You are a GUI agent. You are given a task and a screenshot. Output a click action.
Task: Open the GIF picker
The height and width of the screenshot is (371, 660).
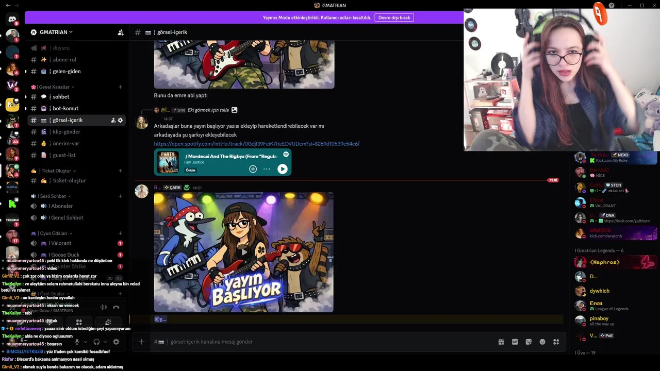click(x=515, y=342)
